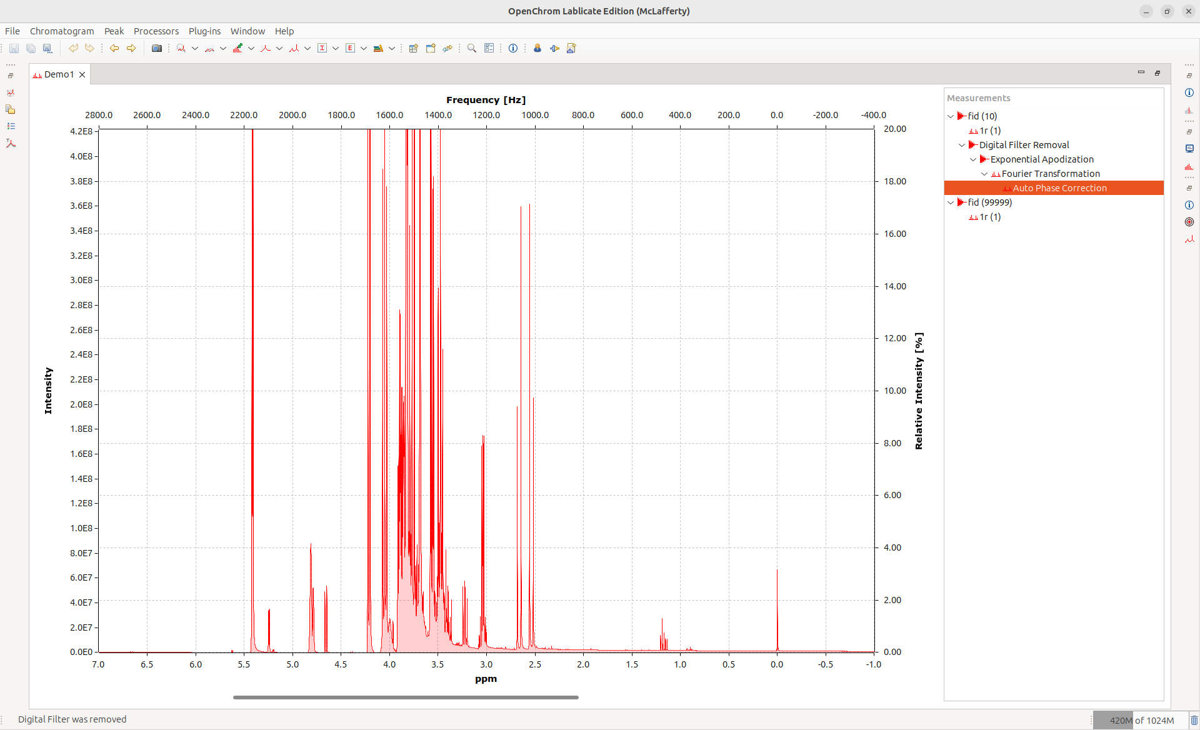The width and height of the screenshot is (1200, 730).
Task: Select the Demo1 editor tab
Action: tap(59, 74)
